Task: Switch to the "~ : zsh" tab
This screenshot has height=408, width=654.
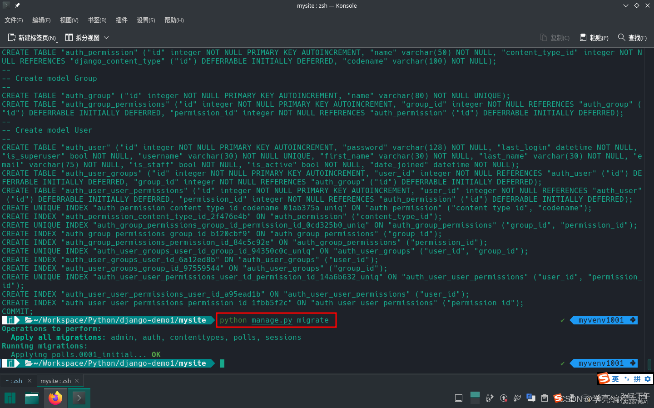Action: [x=14, y=381]
